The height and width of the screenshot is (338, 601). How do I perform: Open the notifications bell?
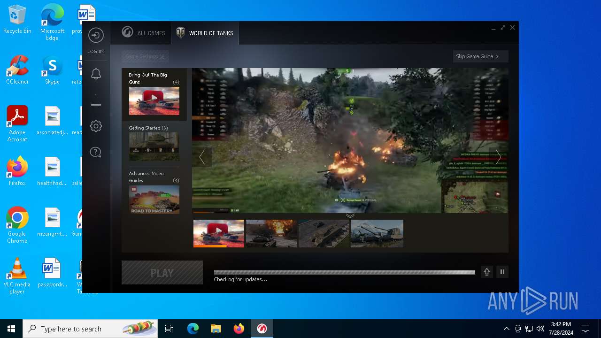pos(96,74)
